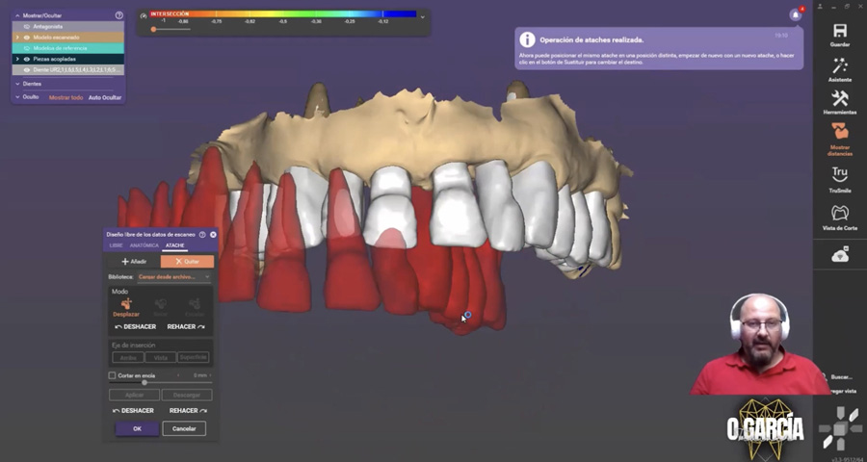Select the middle rotate mode icon
This screenshot has height=462, width=867.
160,303
